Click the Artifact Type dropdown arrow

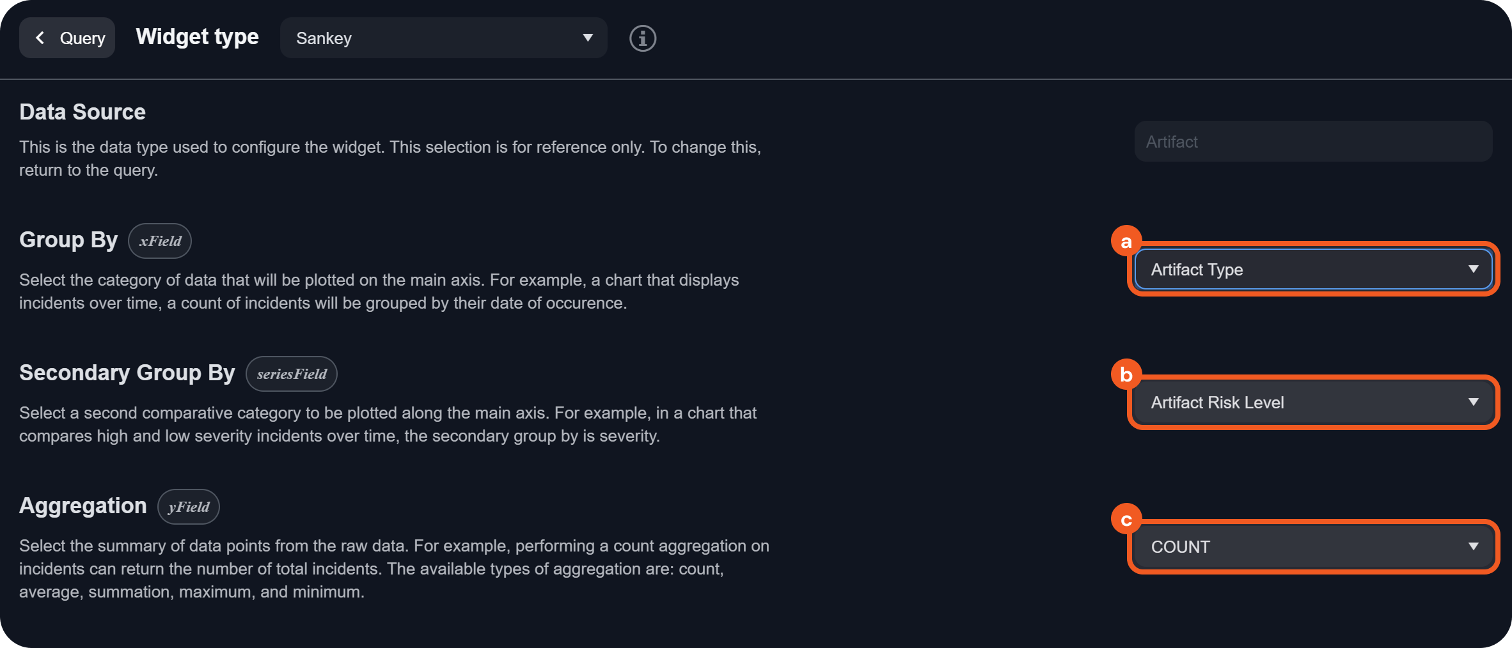tap(1473, 270)
